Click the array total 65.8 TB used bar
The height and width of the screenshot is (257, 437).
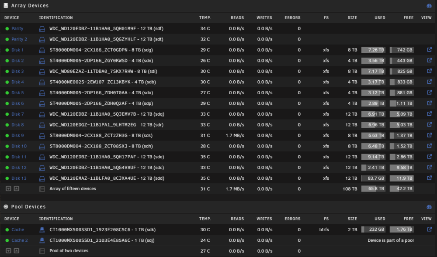click(374, 189)
